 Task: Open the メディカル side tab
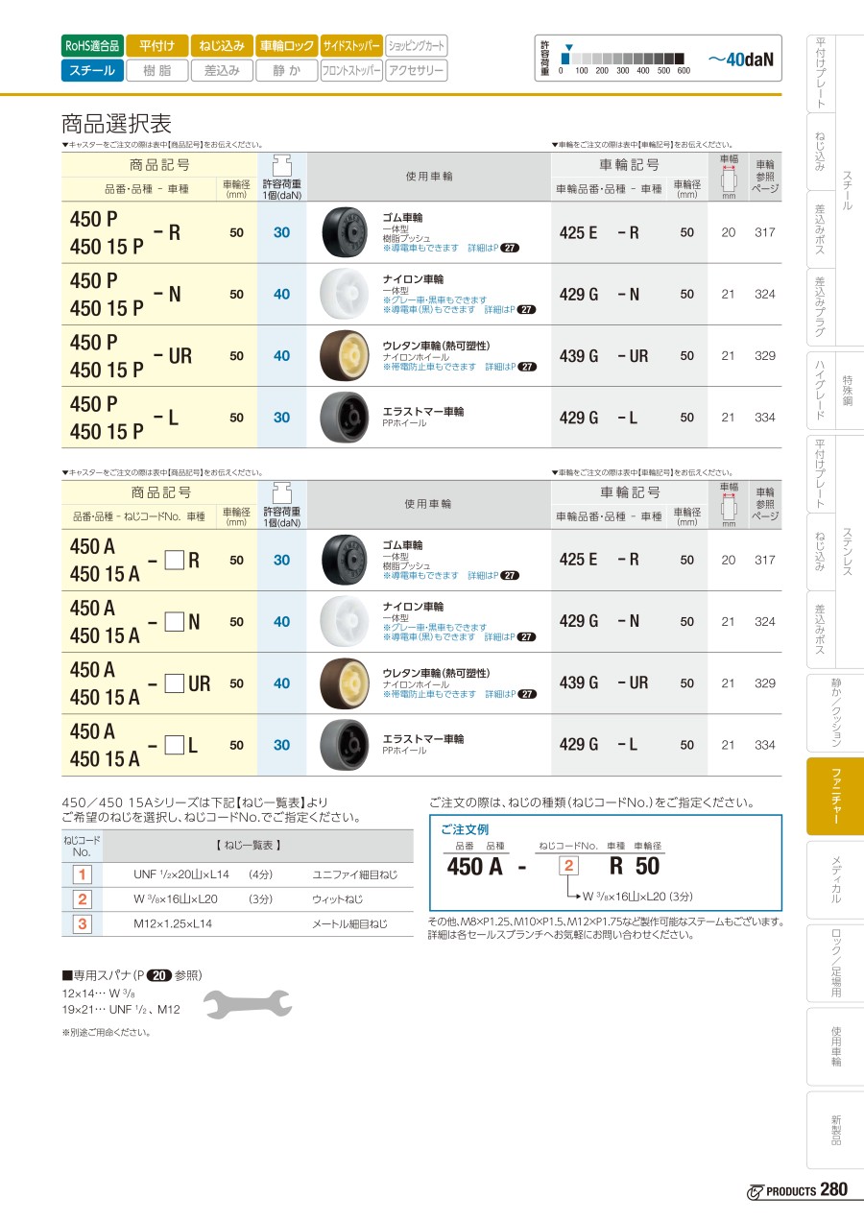tap(835, 879)
